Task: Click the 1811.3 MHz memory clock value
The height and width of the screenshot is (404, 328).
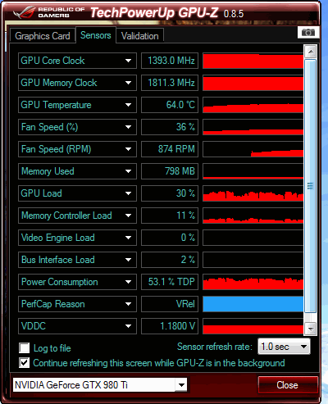Action: tap(170, 83)
